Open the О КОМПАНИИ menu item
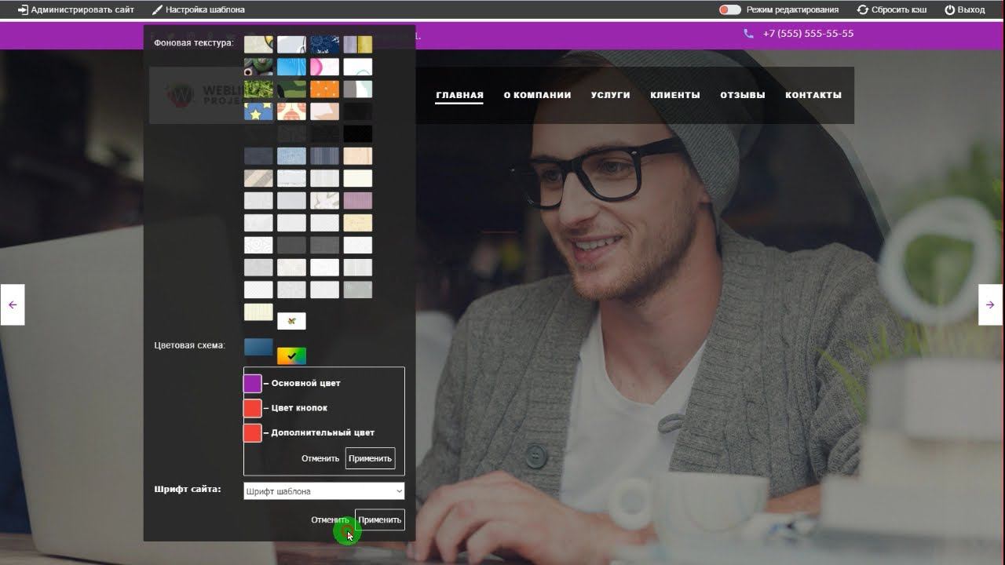Screen dimensions: 1005x565 [537, 95]
